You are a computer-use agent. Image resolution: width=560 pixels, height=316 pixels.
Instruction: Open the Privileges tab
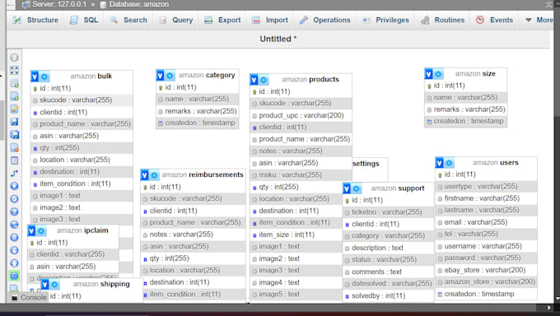pyautogui.click(x=385, y=20)
